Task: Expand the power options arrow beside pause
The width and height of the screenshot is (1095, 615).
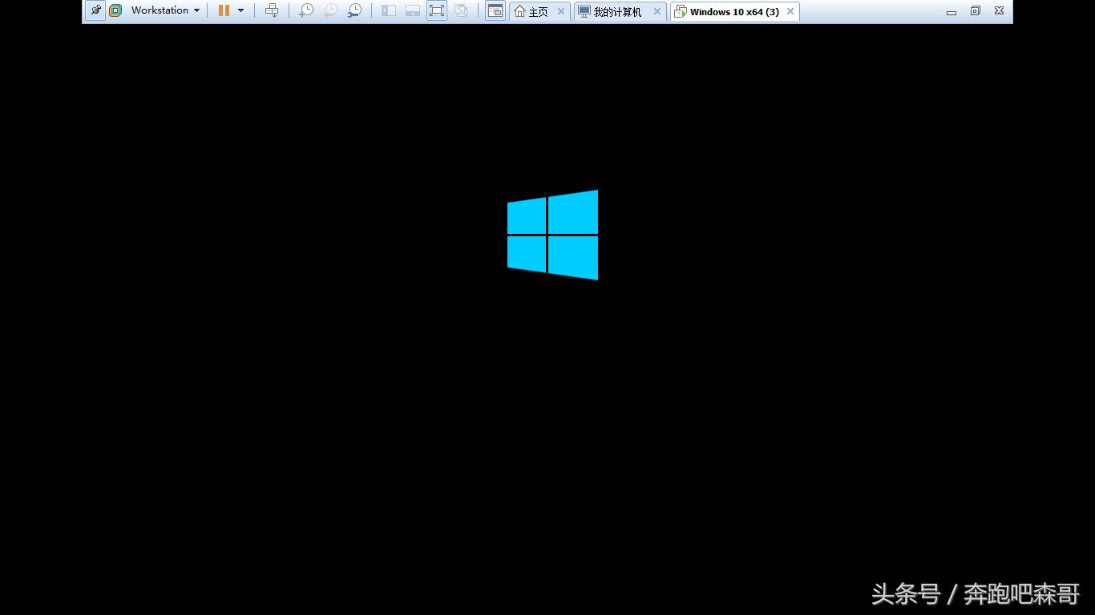Action: click(x=240, y=10)
